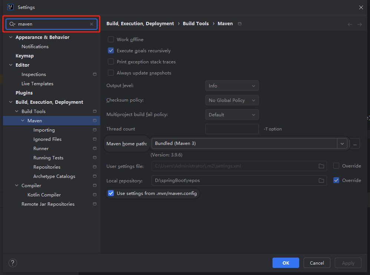Uncheck Execute goals recursively
The width and height of the screenshot is (370, 275).
[111, 50]
